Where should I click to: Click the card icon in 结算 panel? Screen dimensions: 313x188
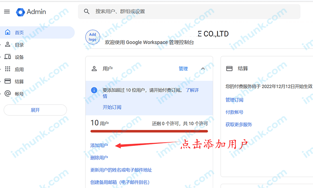pyautogui.click(x=229, y=69)
